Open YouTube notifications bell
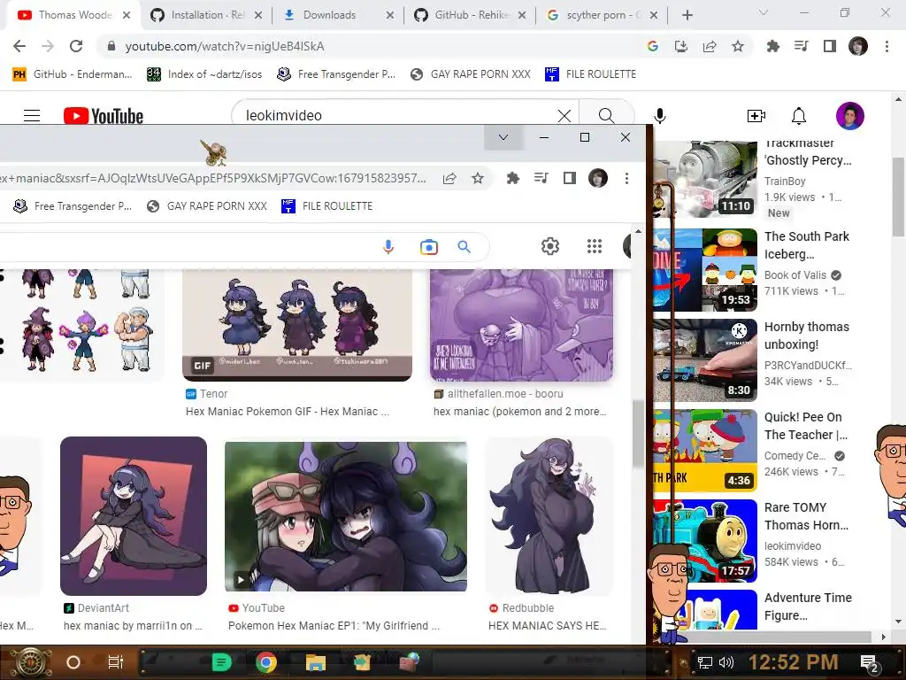The height and width of the screenshot is (680, 906). click(799, 116)
